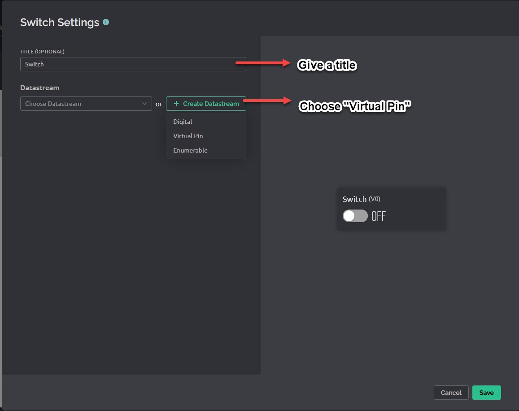Click the "Give a title" annotation text

point(327,66)
